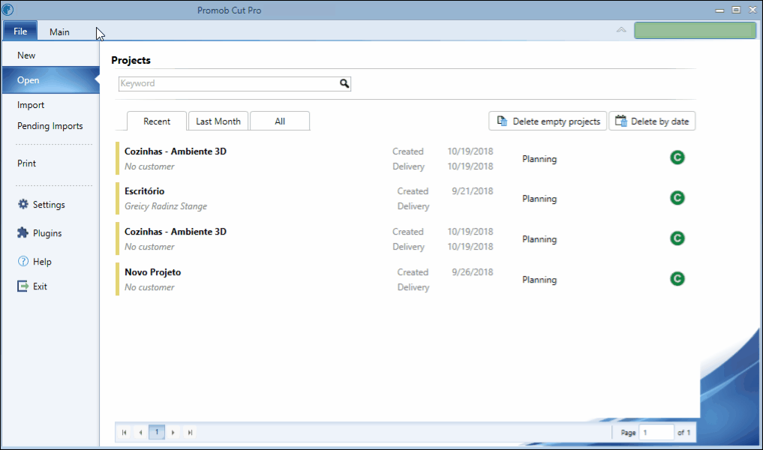The height and width of the screenshot is (450, 763).
Task: Close the Promob Cut Pro window
Action: [752, 10]
